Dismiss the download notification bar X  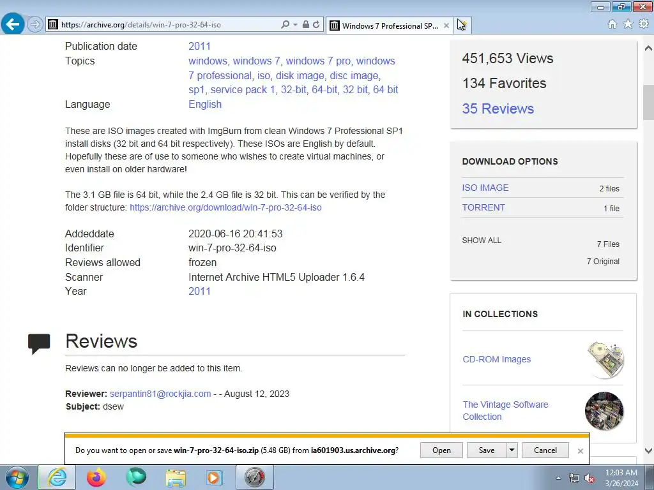point(580,451)
